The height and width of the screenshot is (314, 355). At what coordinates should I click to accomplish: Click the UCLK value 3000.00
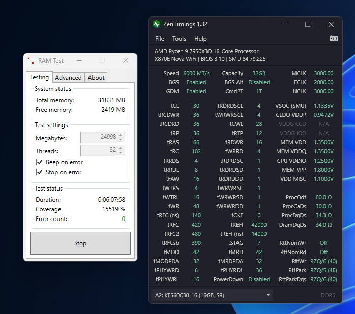[x=323, y=91]
